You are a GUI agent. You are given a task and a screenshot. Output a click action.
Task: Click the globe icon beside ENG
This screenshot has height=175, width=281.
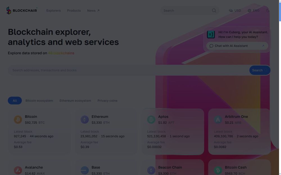249,11
